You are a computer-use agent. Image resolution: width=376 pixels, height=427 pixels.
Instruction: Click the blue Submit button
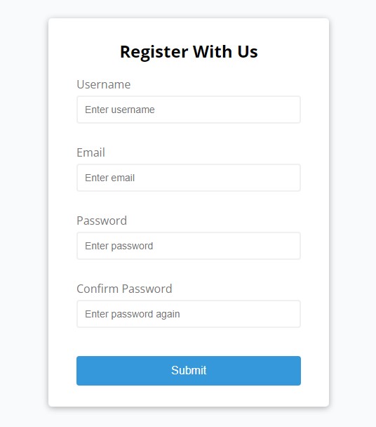point(189,371)
